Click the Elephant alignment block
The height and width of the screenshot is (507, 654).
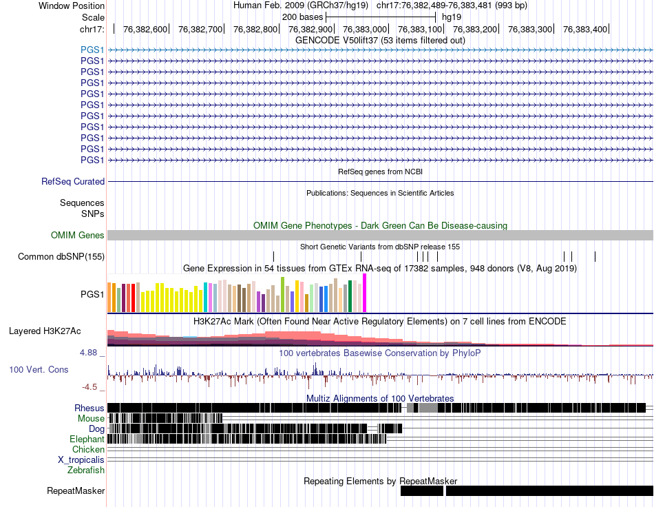247,439
